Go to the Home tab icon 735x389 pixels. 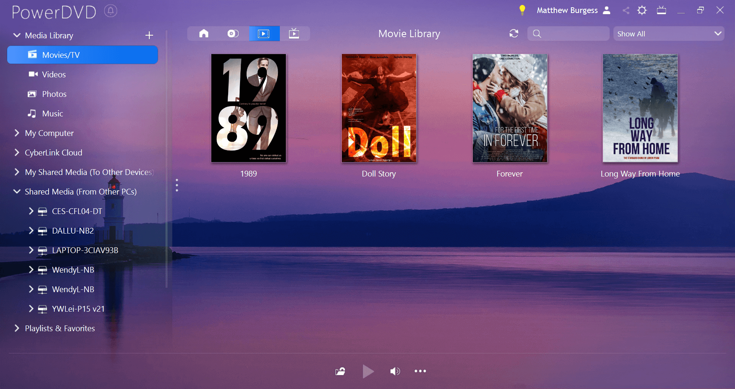coord(204,34)
